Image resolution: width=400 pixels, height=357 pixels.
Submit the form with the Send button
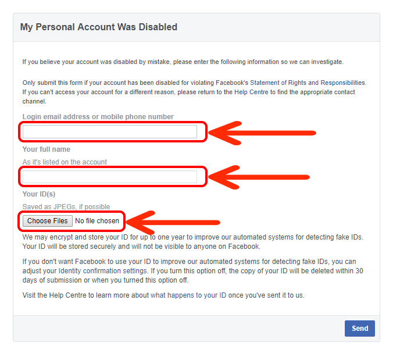(x=359, y=329)
